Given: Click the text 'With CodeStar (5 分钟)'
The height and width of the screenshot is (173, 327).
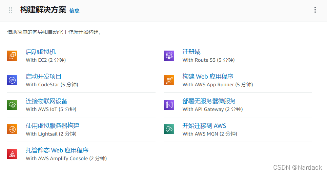Looking at the screenshot, I should coord(52,85).
